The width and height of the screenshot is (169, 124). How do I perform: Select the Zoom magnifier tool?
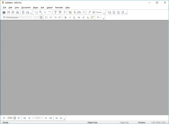[x=41, y=12]
